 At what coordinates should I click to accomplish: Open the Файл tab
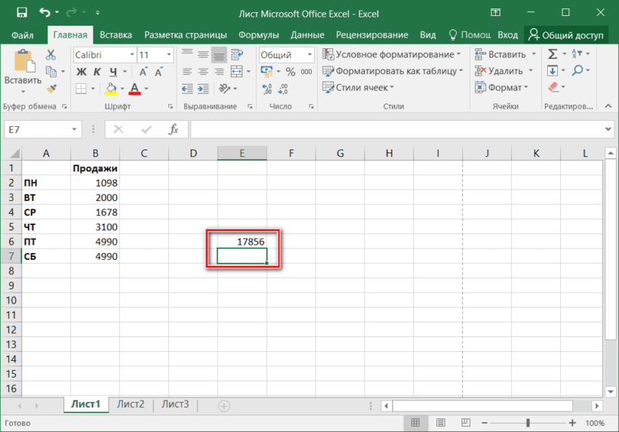tap(22, 35)
